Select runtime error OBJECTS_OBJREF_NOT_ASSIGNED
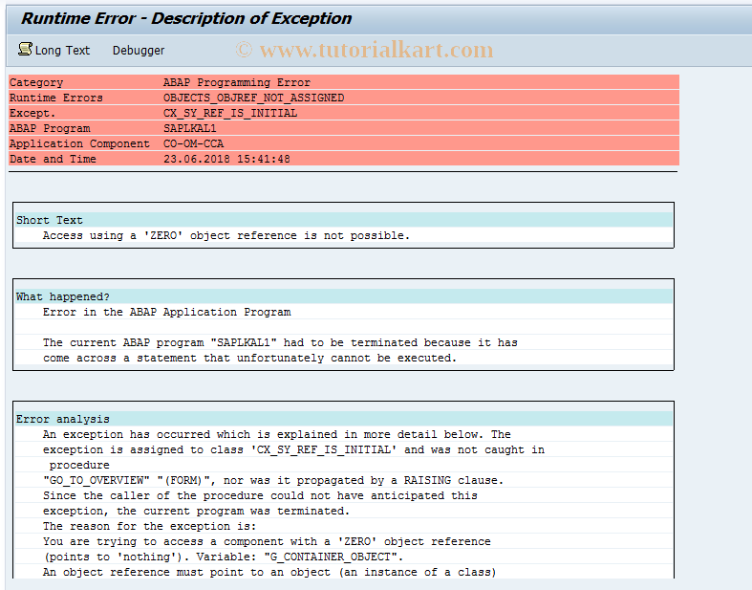 [253, 98]
